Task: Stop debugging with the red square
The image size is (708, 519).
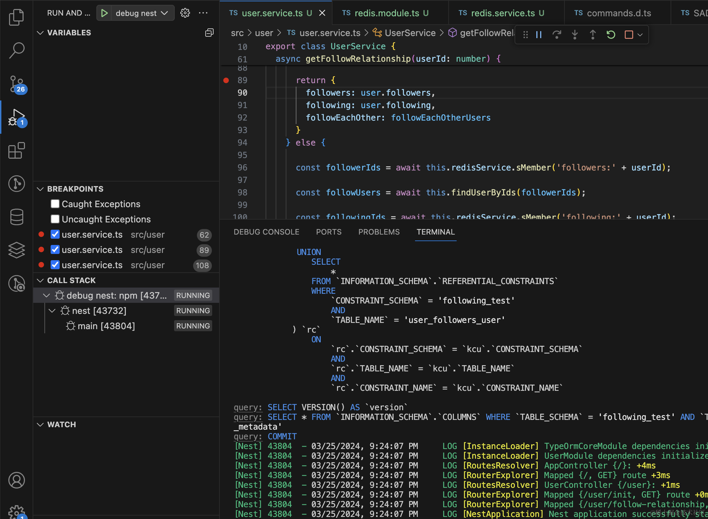Action: coord(629,35)
